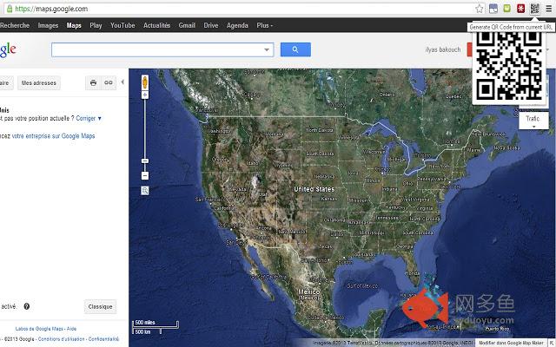Viewport: 556px width, 347px height.
Task: Click the zoom slider handle
Action: coord(145,161)
